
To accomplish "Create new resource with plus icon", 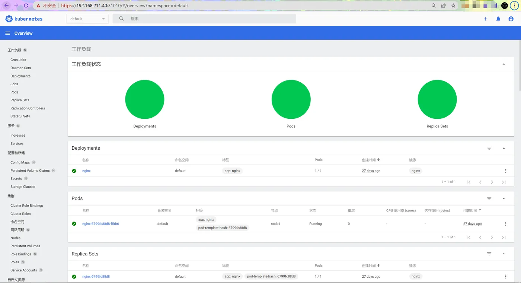I will [x=485, y=19].
